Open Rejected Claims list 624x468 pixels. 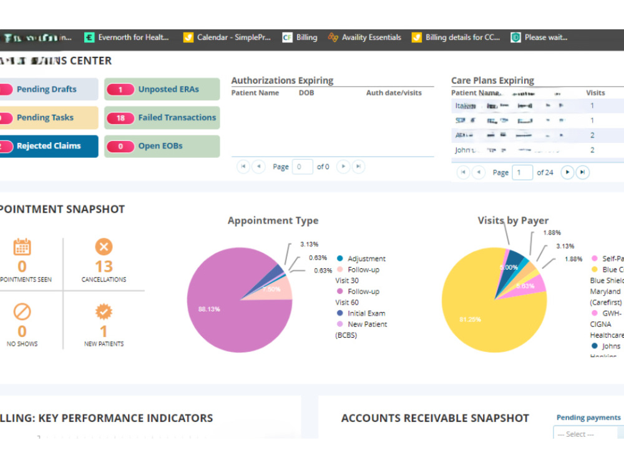(49, 146)
